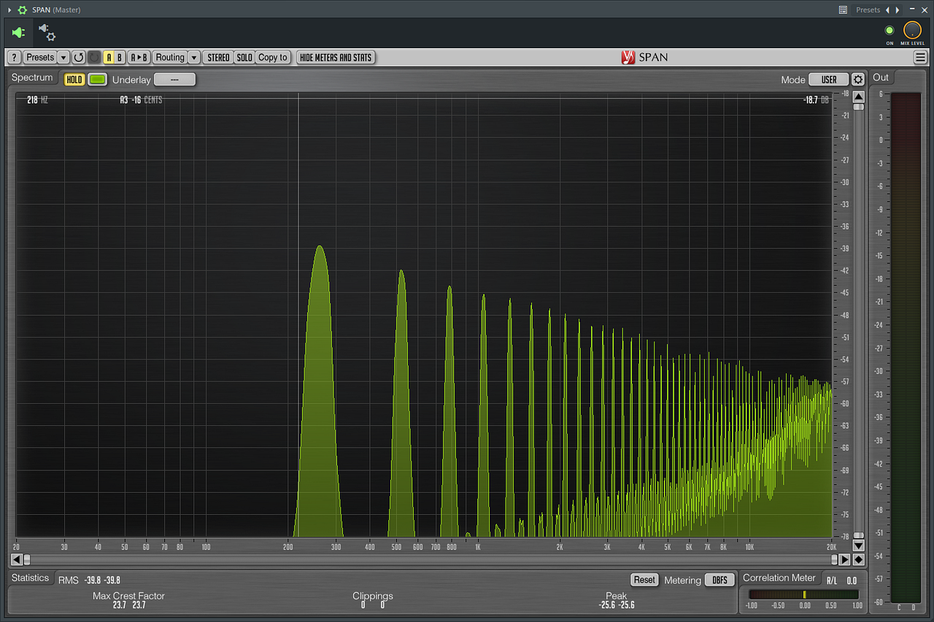Screen dimensions: 934x622
Task: Click the plugin power plug icon
Action: [x=18, y=32]
